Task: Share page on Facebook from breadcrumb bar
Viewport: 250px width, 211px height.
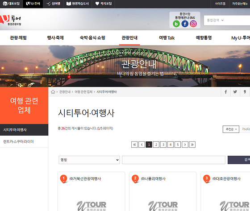Action: point(226,92)
